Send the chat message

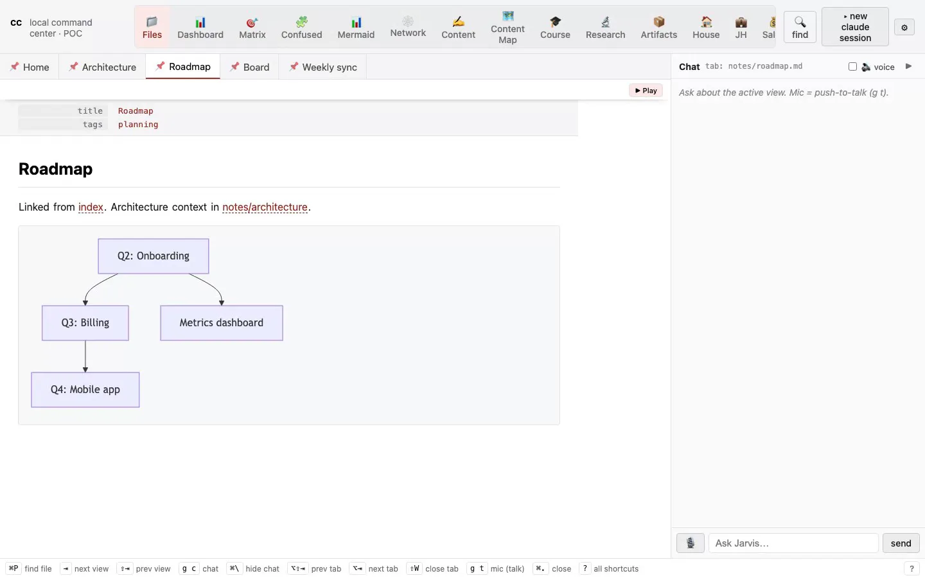click(x=901, y=543)
